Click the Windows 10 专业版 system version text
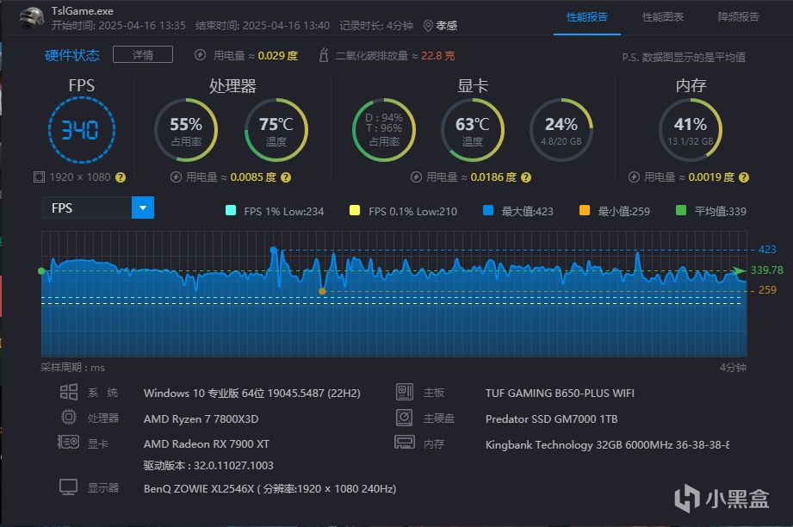Image resolution: width=793 pixels, height=527 pixels. 252,393
